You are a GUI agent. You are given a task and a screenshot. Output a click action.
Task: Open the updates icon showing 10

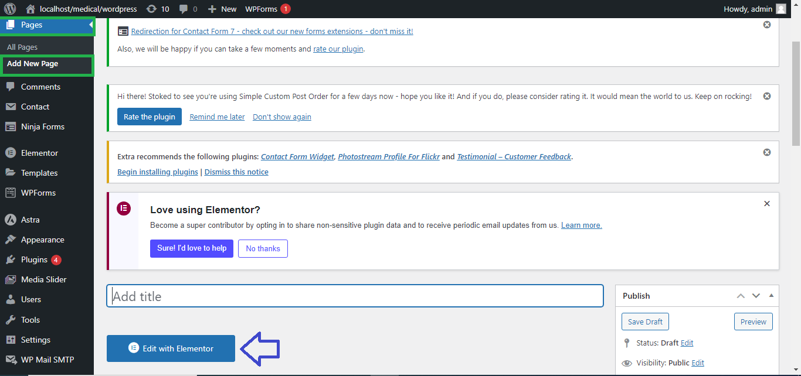[x=152, y=9]
